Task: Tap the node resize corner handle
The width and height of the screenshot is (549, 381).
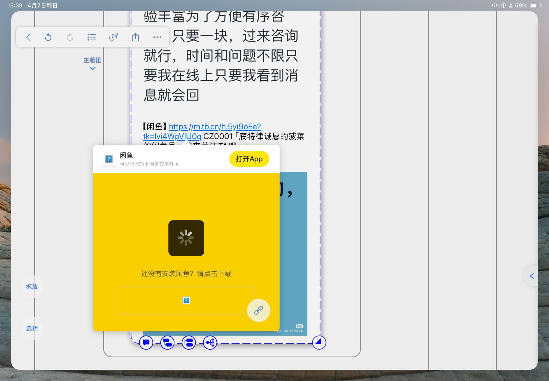Action: (x=319, y=342)
